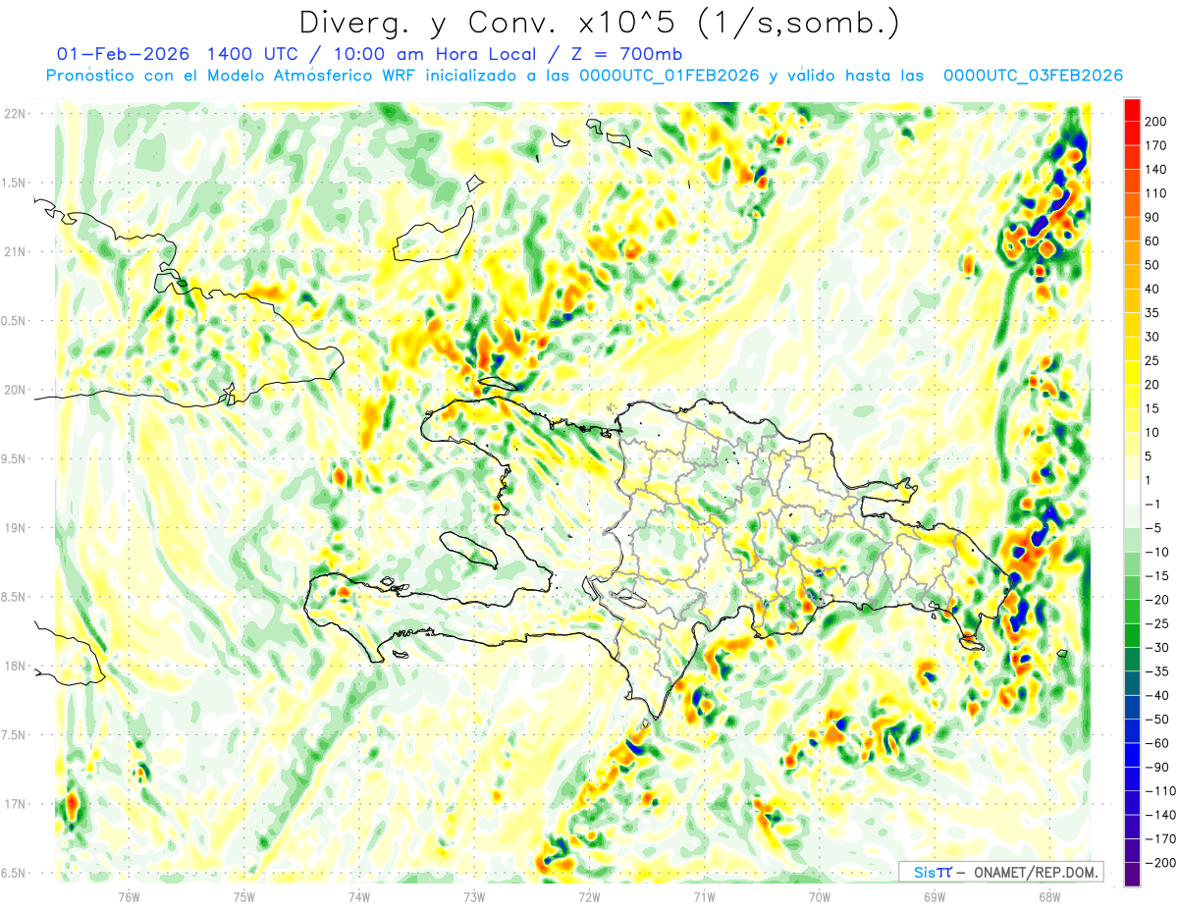This screenshot has width=1178, height=910.
Task: Click the 68W longitude label
Action: coord(1049,896)
